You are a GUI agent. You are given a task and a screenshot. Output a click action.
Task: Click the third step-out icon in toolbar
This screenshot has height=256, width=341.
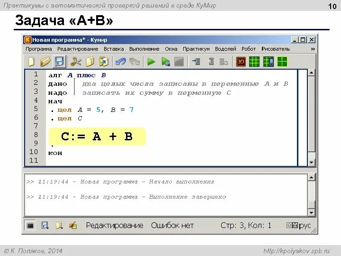point(224,62)
